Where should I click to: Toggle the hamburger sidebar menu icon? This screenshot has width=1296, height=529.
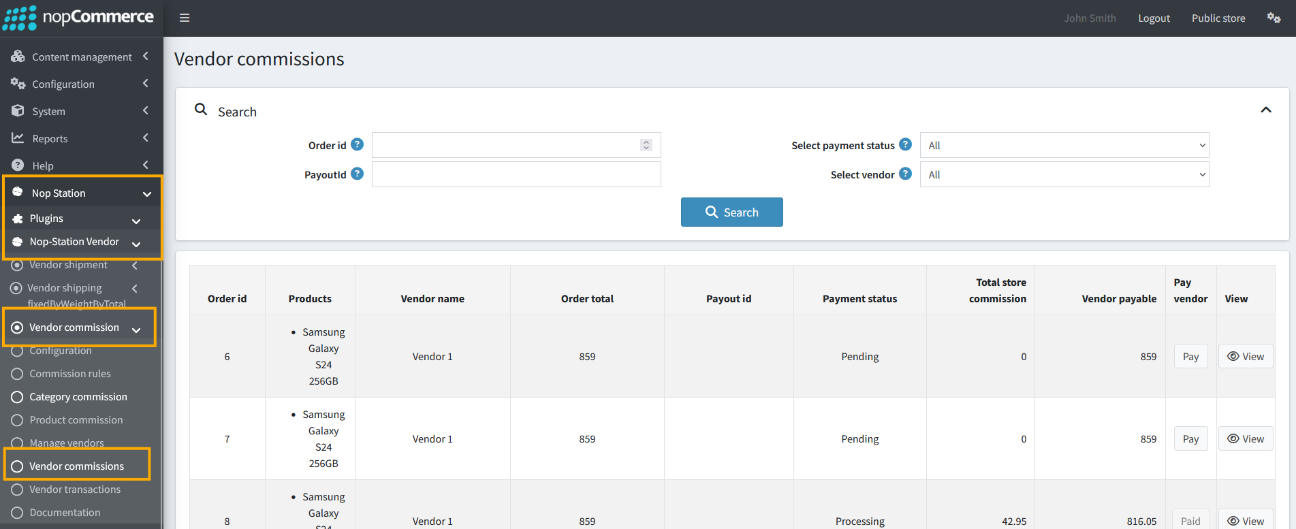pyautogui.click(x=185, y=18)
